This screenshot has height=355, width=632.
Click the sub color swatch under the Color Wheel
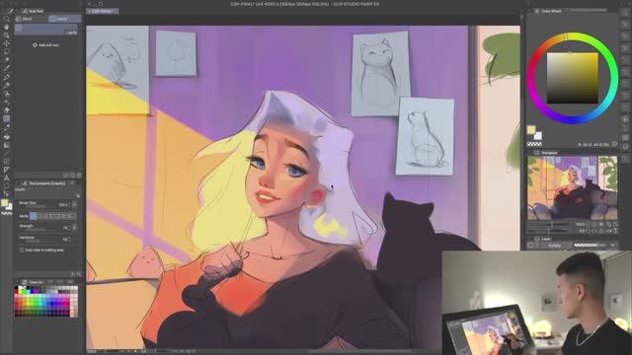pyautogui.click(x=537, y=136)
